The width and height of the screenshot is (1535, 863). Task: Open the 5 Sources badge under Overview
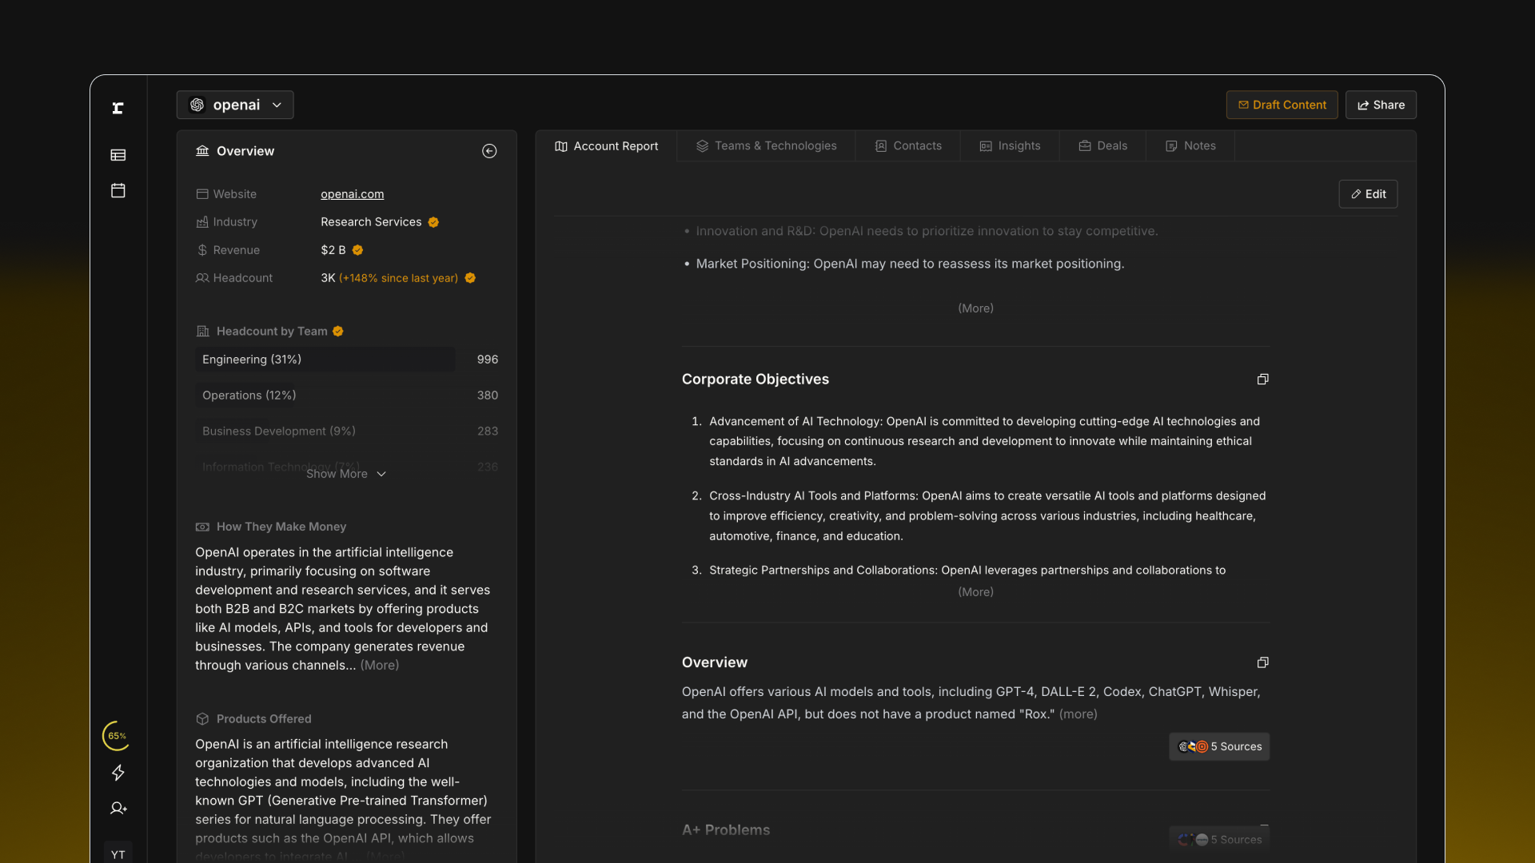click(1219, 746)
